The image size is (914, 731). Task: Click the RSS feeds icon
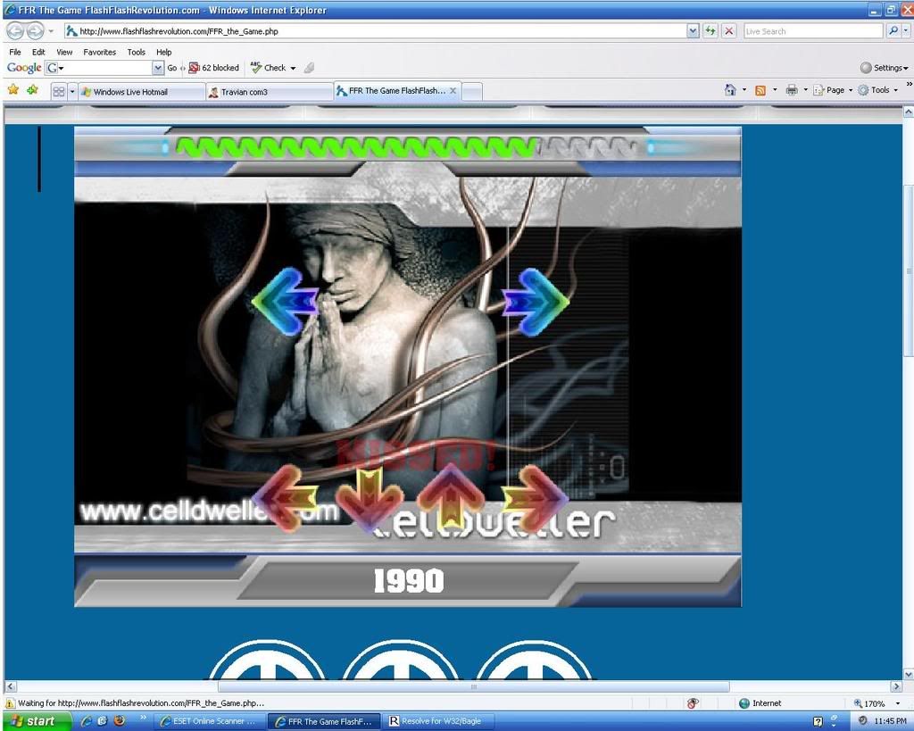760,90
